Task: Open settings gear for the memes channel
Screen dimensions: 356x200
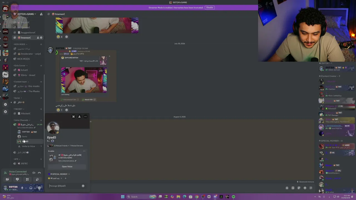Action: pyautogui.click(x=41, y=38)
